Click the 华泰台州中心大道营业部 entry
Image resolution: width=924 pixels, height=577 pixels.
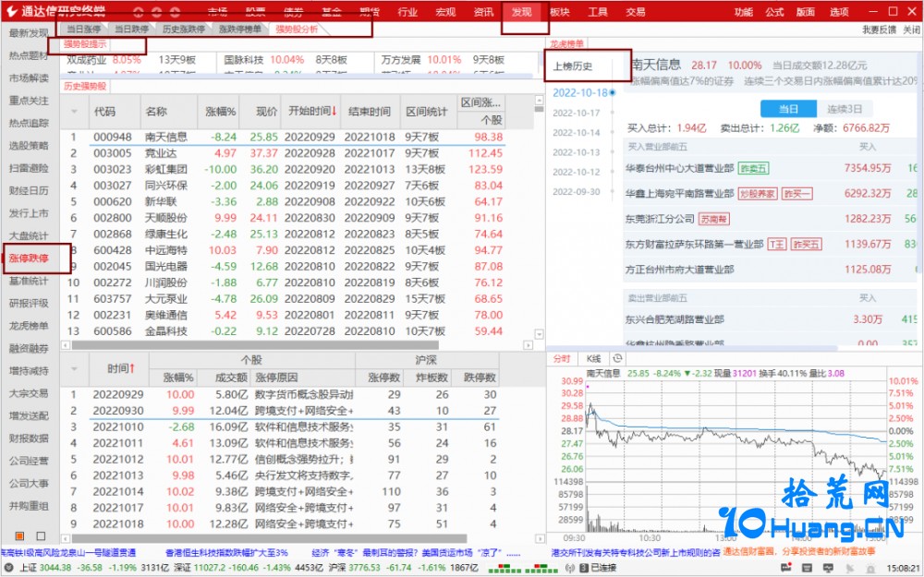point(679,168)
